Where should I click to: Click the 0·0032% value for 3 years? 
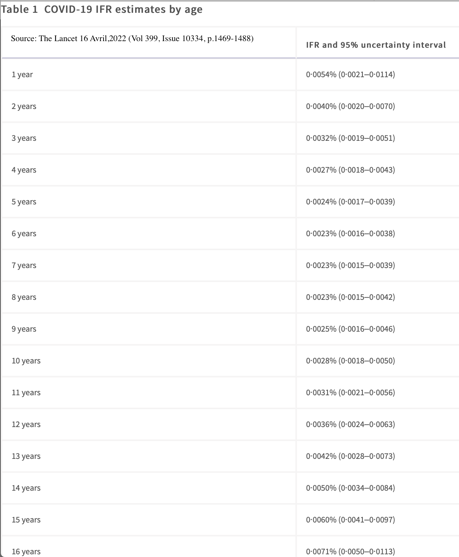tap(321, 138)
